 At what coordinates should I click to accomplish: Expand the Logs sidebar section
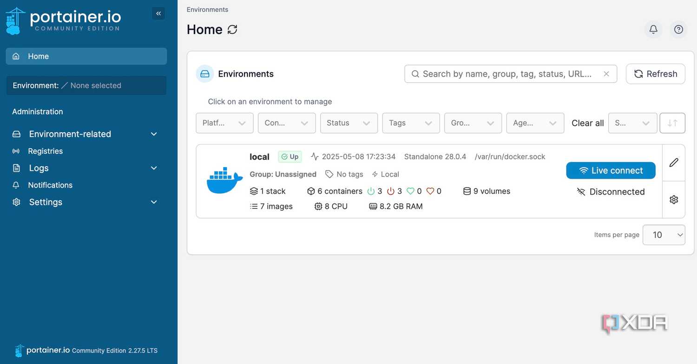pyautogui.click(x=85, y=168)
